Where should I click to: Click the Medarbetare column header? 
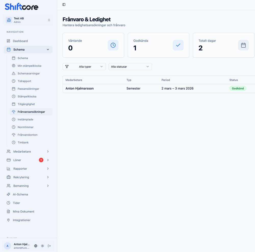tap(74, 80)
